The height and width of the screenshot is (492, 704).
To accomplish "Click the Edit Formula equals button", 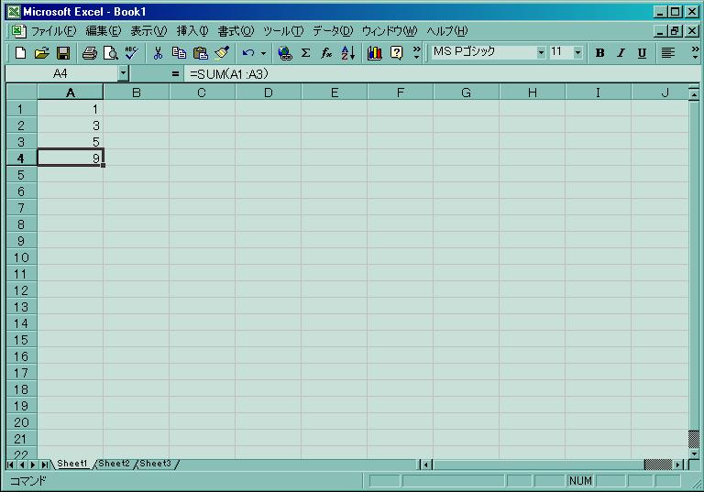I will pyautogui.click(x=175, y=73).
